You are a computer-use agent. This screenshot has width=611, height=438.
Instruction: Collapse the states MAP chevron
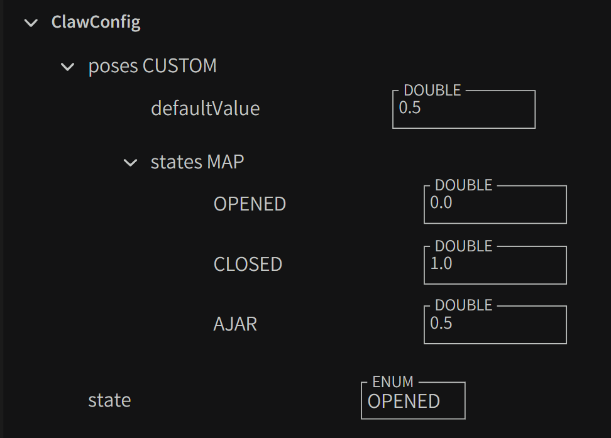point(130,163)
